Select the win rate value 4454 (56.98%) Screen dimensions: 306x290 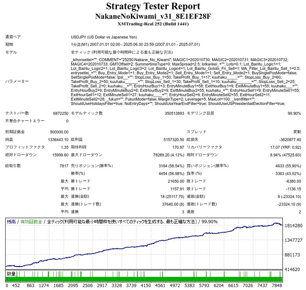click(x=171, y=174)
